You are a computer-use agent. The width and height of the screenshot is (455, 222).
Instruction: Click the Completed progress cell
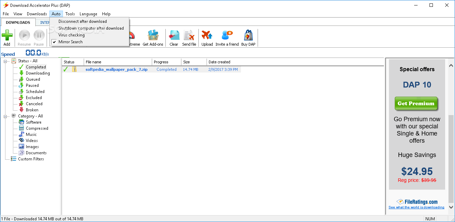click(x=166, y=69)
